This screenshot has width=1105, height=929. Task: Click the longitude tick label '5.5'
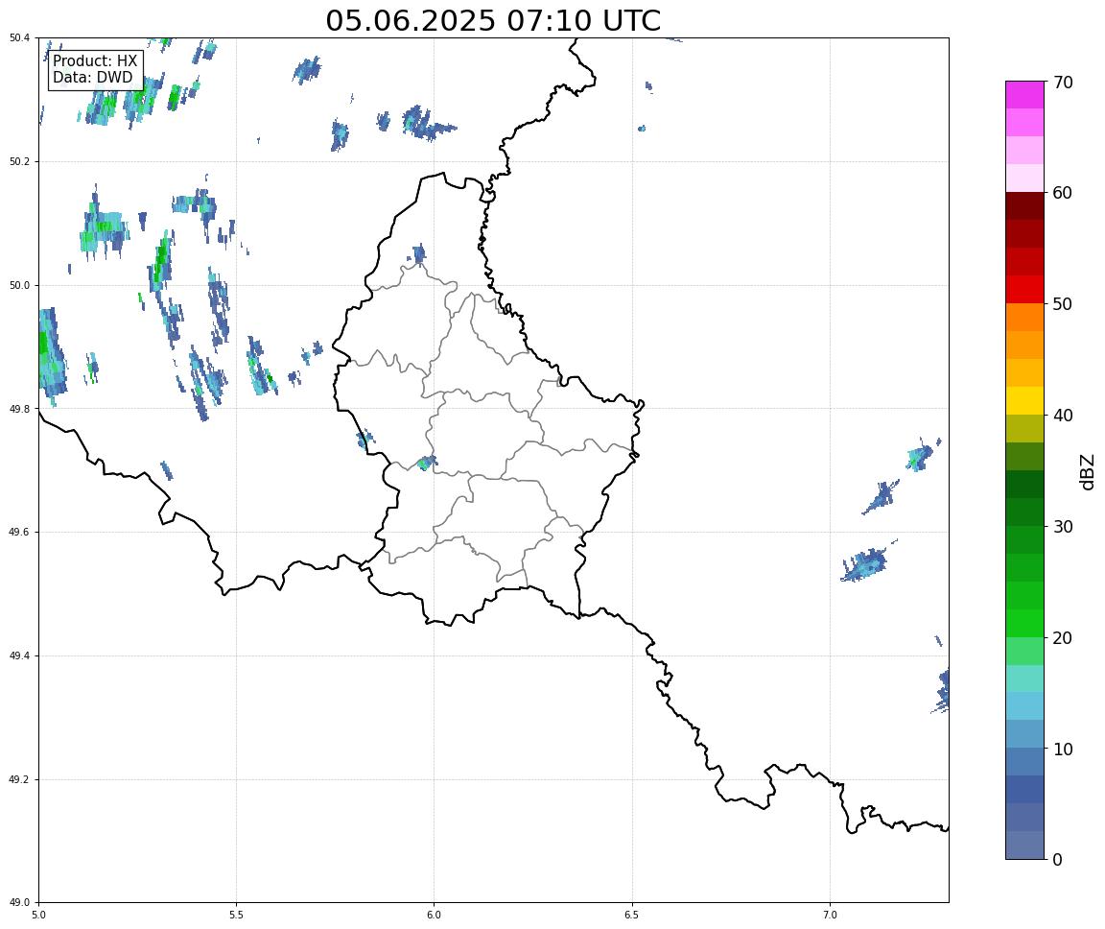[x=236, y=915]
